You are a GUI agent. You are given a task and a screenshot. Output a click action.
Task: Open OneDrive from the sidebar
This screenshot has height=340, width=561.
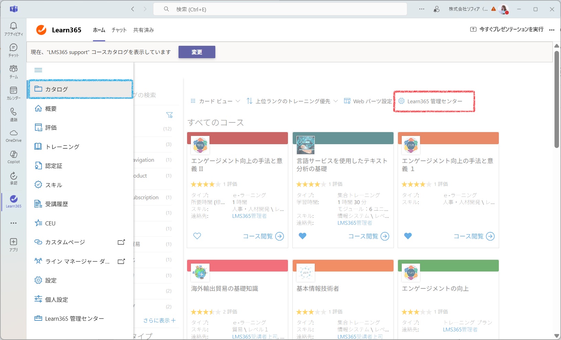click(13, 136)
